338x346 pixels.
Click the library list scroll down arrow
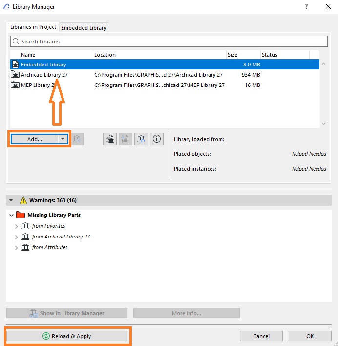tap(323, 124)
